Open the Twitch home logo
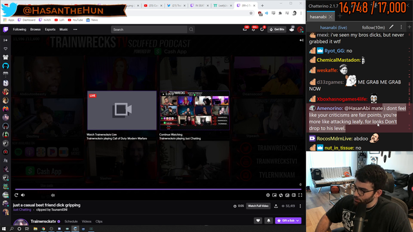This screenshot has height=232, width=413. tap(6, 30)
